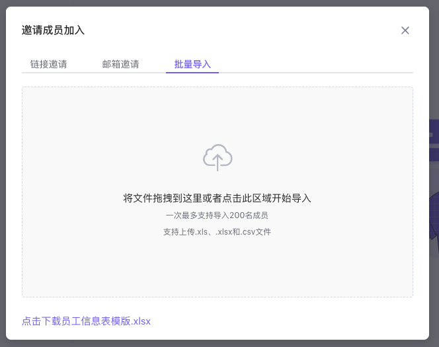The height and width of the screenshot is (347, 439).
Task: Click the cloud upload icon
Action: coord(218,158)
